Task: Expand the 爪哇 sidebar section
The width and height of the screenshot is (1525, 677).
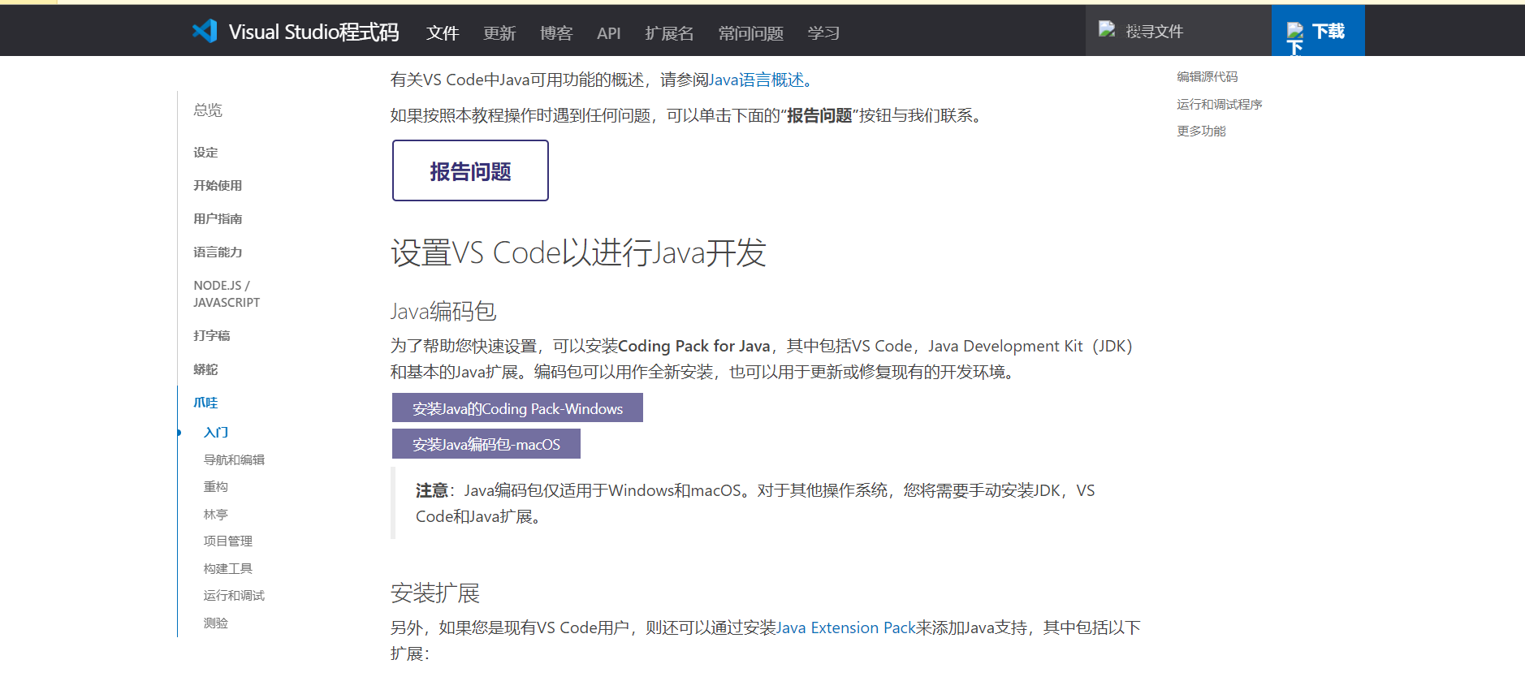Action: coord(205,403)
